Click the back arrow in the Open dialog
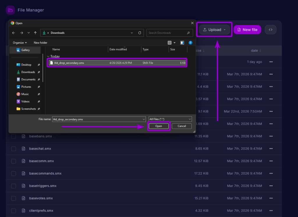Image resolution: width=298 pixels, height=217 pixels. point(13,33)
